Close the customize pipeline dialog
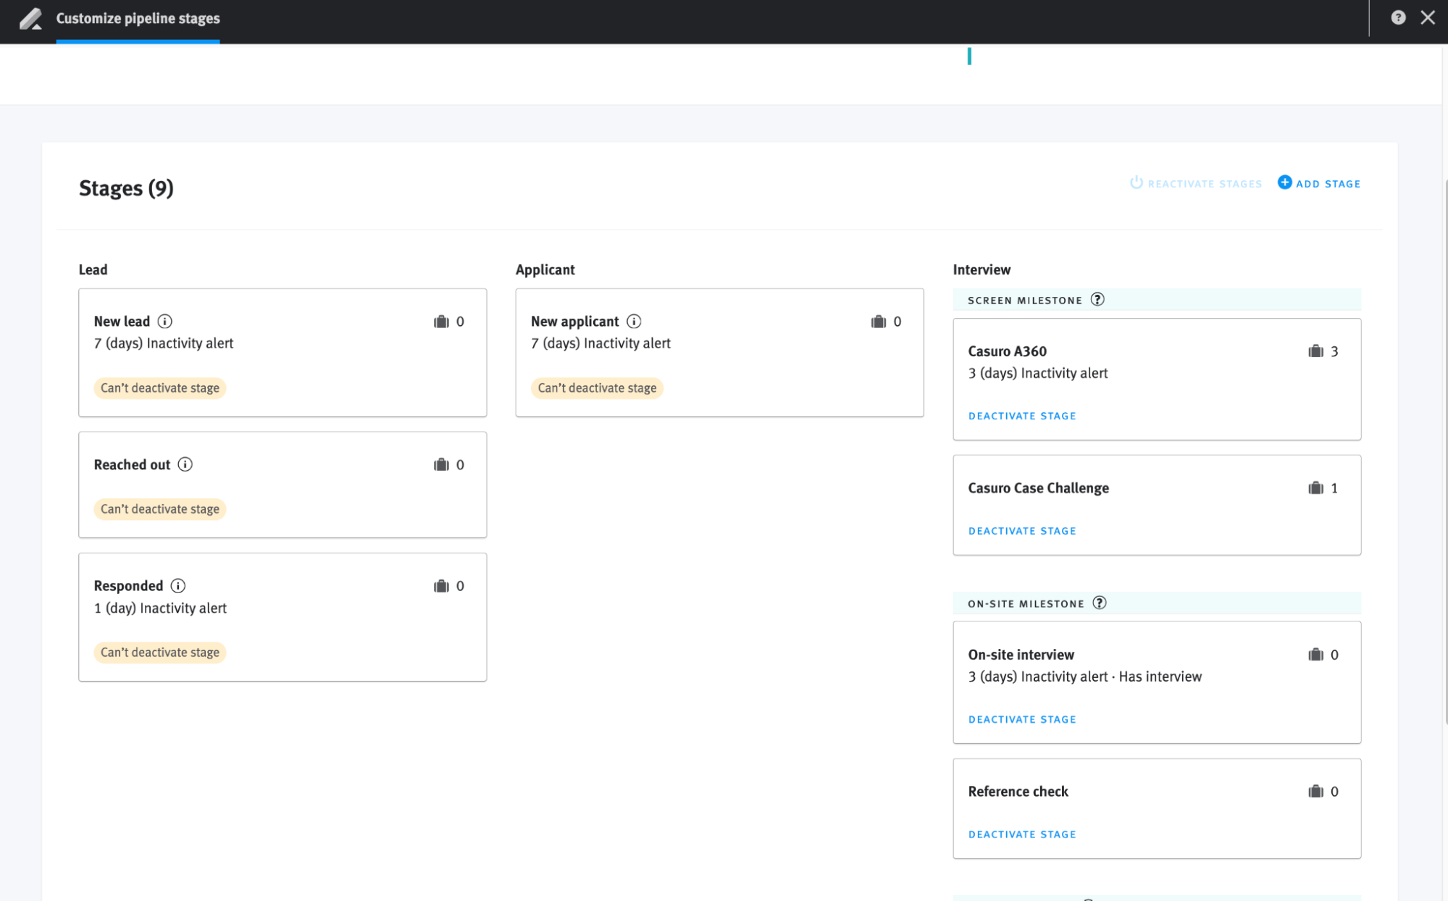This screenshot has width=1448, height=901. click(1427, 17)
